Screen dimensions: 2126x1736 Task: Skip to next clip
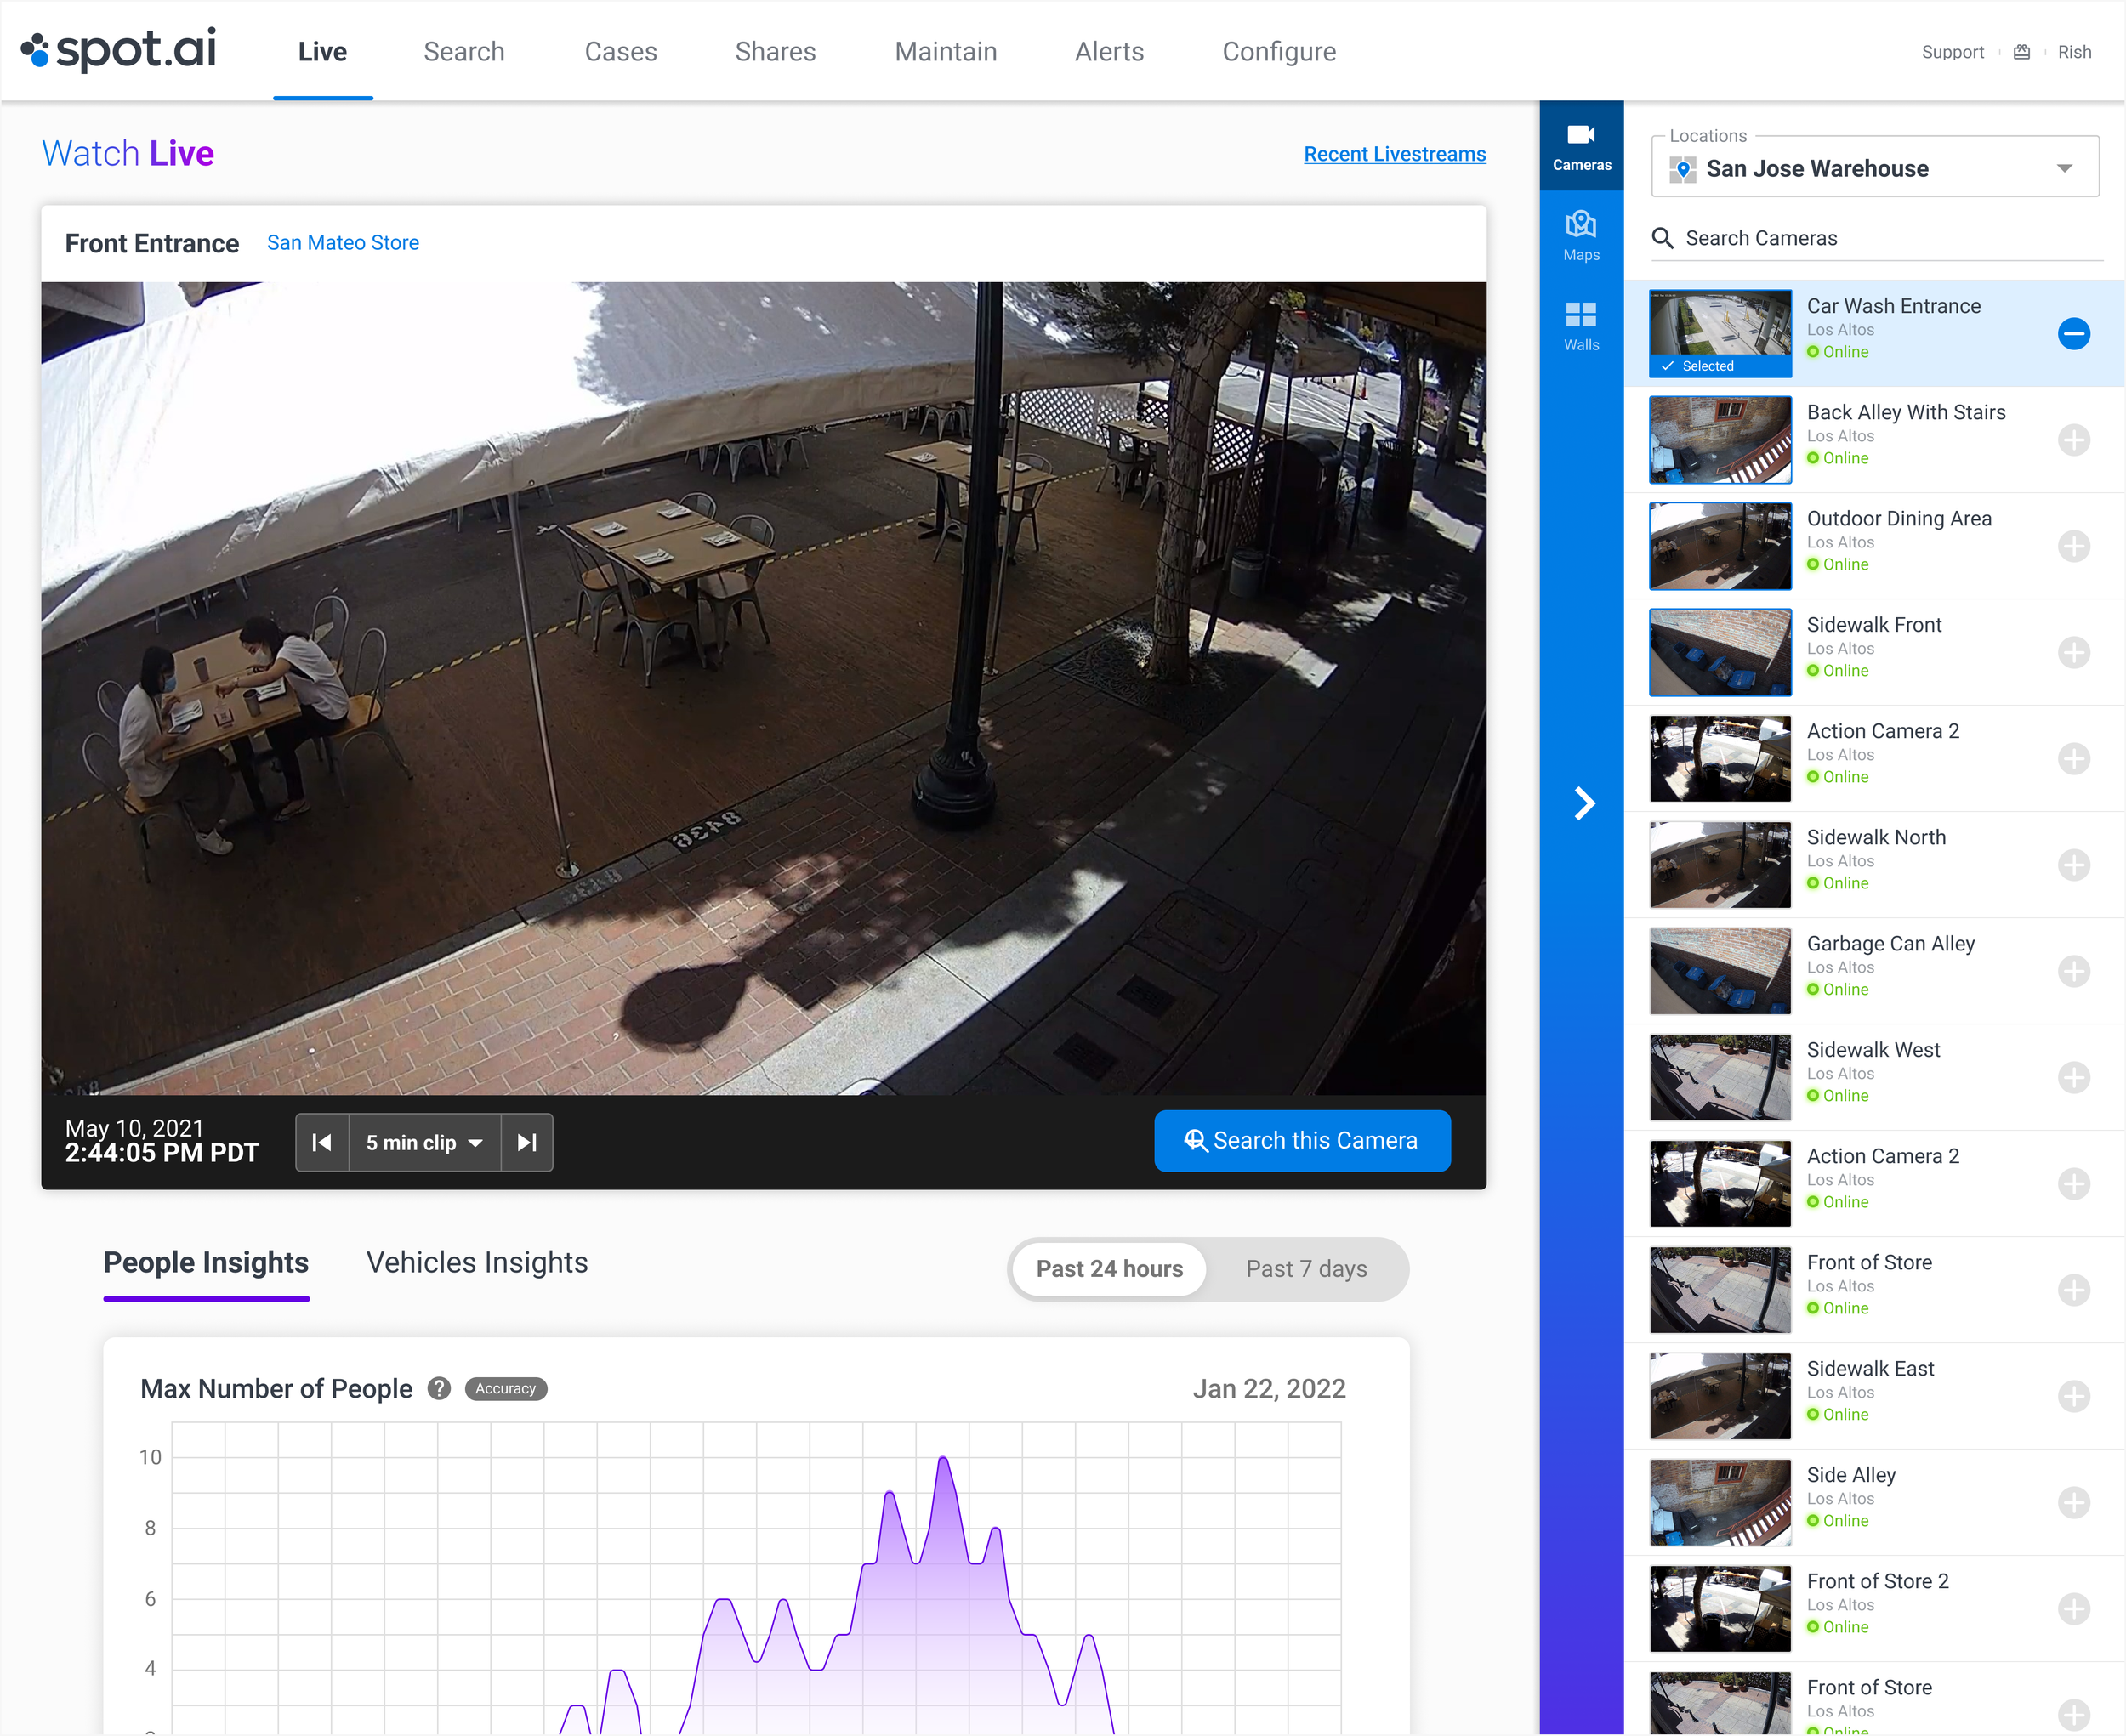527,1142
